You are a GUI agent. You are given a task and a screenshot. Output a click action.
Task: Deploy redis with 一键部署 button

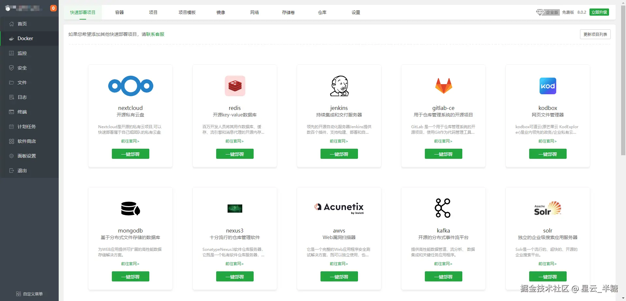235,154
